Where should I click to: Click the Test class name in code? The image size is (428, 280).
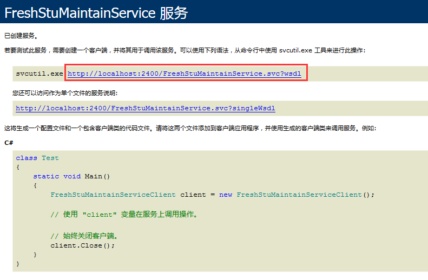50,158
